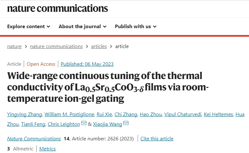Go to nature breadcrumb link

[14, 46]
